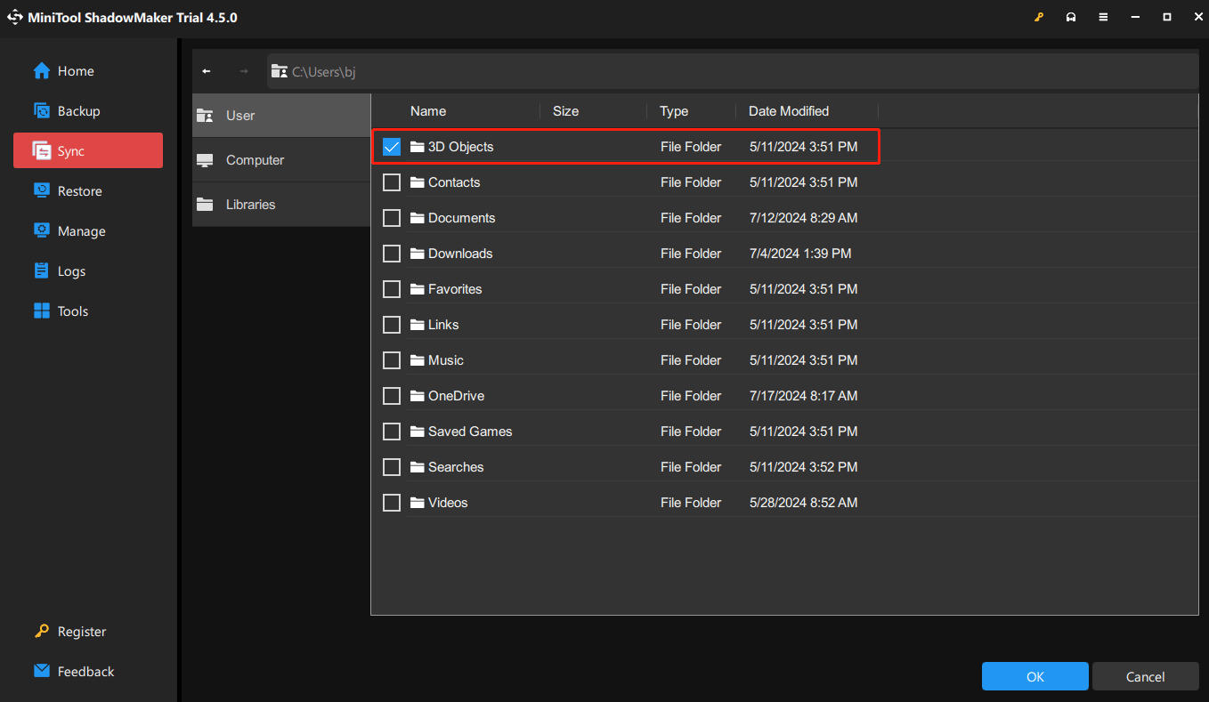Click the key icon in the title bar
This screenshot has width=1209, height=702.
point(1039,16)
